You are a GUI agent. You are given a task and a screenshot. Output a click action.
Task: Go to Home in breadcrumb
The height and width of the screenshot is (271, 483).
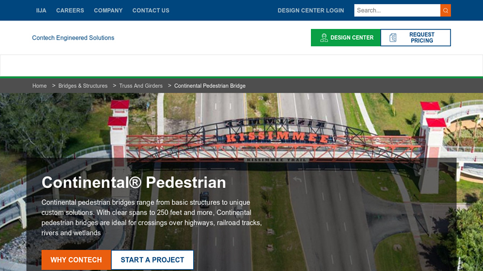39,86
